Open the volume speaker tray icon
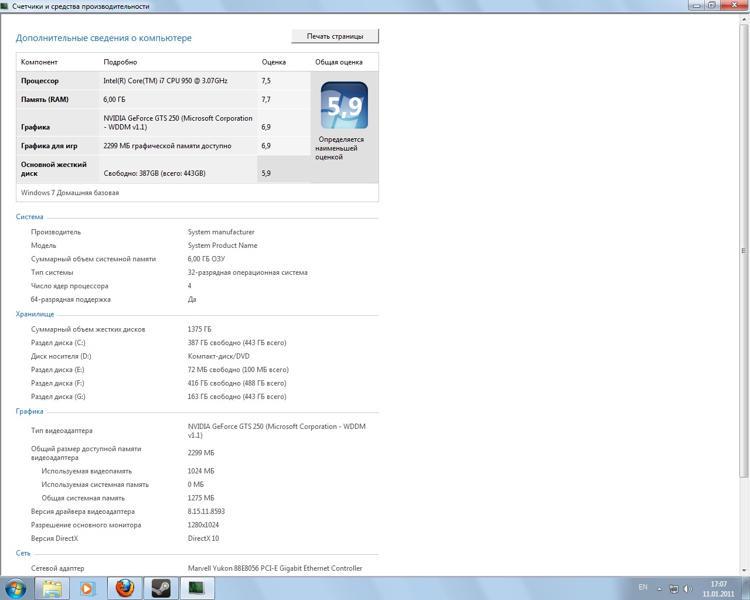 coord(688,588)
